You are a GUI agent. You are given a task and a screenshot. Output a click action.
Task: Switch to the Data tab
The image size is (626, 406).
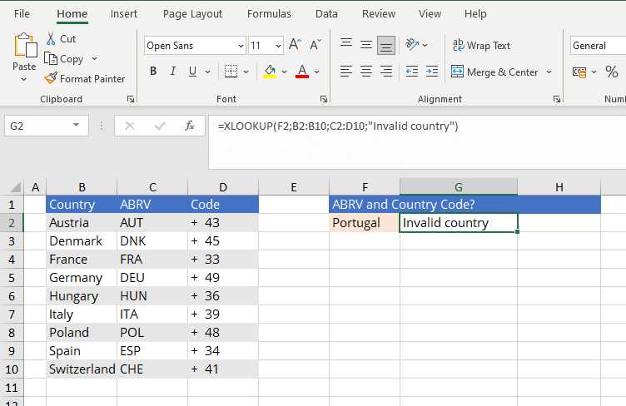point(326,14)
